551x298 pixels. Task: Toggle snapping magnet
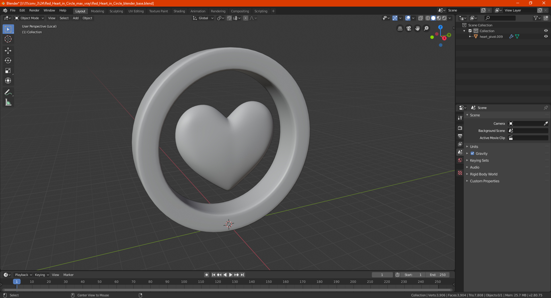click(229, 18)
